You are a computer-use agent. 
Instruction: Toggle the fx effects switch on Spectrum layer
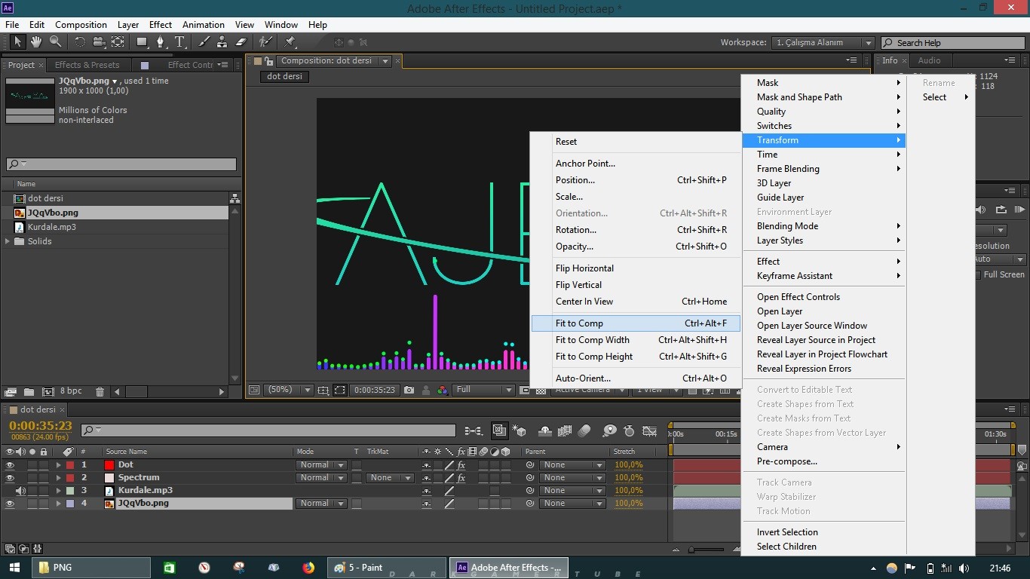[x=461, y=478]
